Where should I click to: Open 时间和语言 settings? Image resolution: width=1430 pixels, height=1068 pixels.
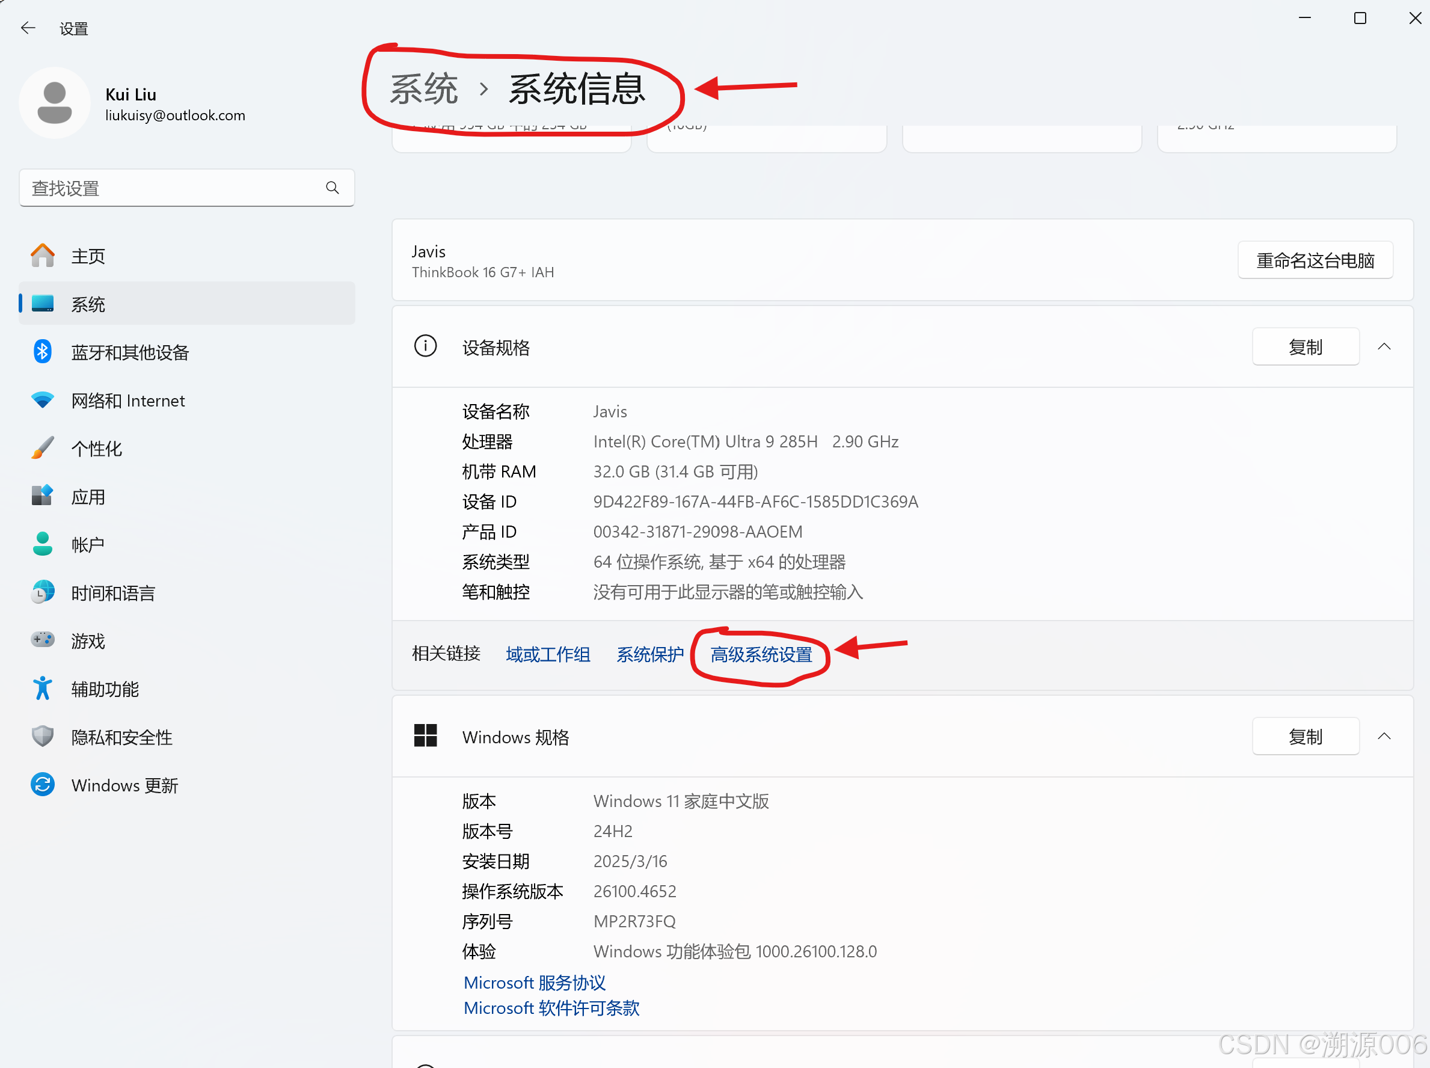(x=187, y=592)
